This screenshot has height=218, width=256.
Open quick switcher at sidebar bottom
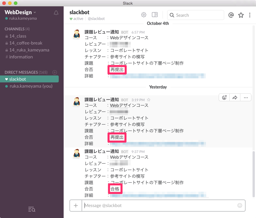point(32,209)
